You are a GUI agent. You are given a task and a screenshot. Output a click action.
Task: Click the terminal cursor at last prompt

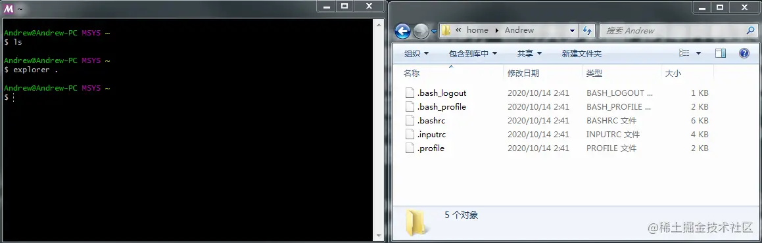(14, 97)
